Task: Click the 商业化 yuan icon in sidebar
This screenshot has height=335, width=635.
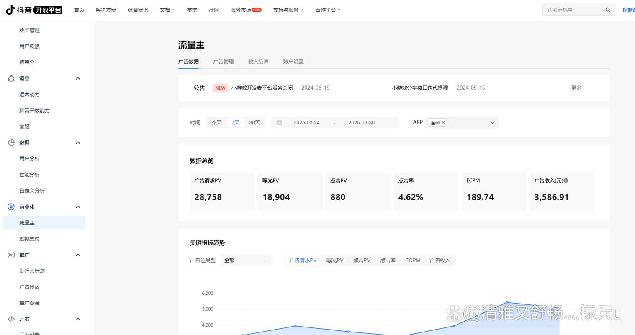Action: click(11, 207)
